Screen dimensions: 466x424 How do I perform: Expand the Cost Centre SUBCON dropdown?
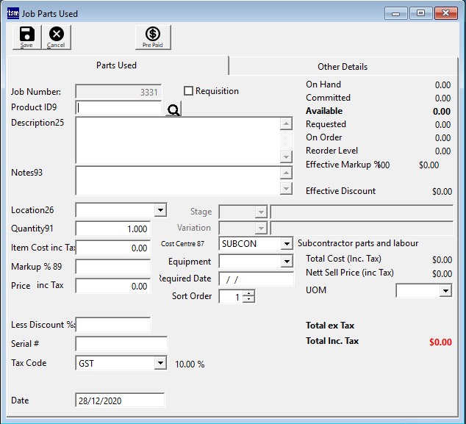pos(287,244)
